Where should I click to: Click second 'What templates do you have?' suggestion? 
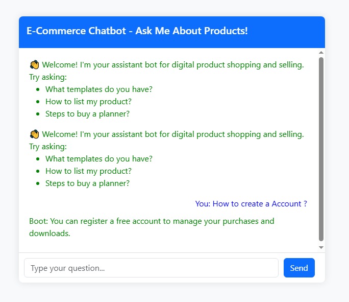click(x=99, y=159)
